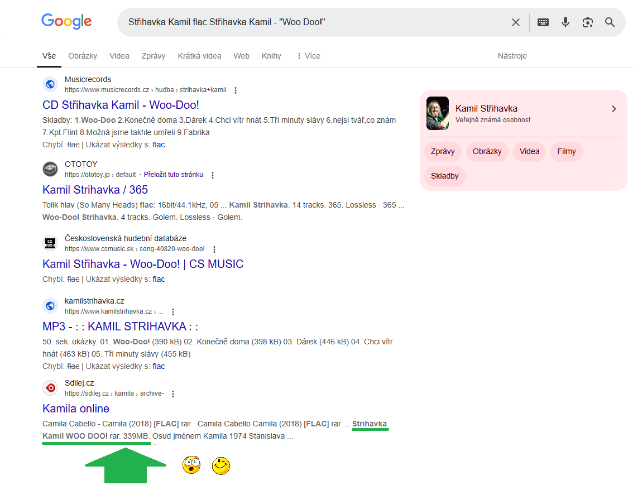Screen dimensions: 633x490
Task: Clear the search query with X
Action: [516, 22]
